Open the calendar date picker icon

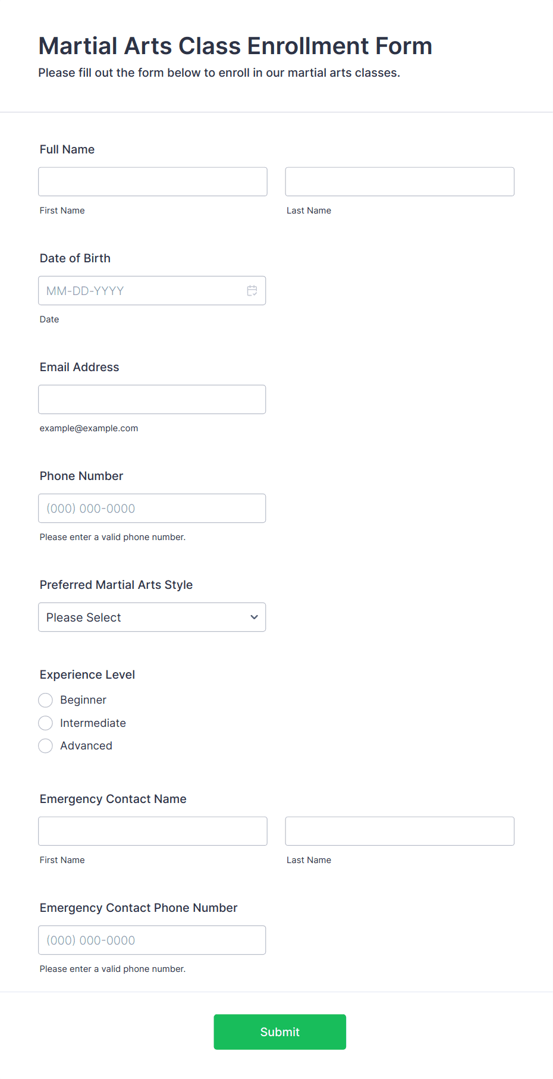[252, 291]
